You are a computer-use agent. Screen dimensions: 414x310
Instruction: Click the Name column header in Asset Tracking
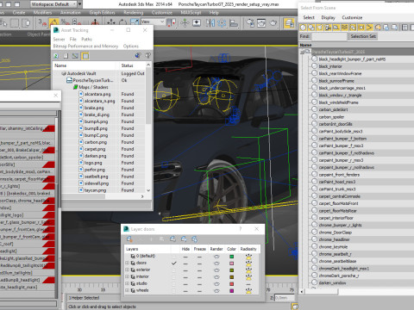coord(85,65)
